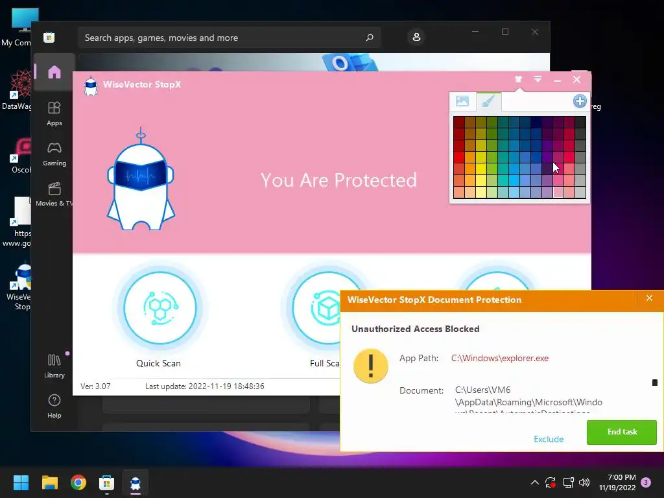The image size is (664, 498).
Task: Open the Store account profile icon
Action: click(x=416, y=37)
